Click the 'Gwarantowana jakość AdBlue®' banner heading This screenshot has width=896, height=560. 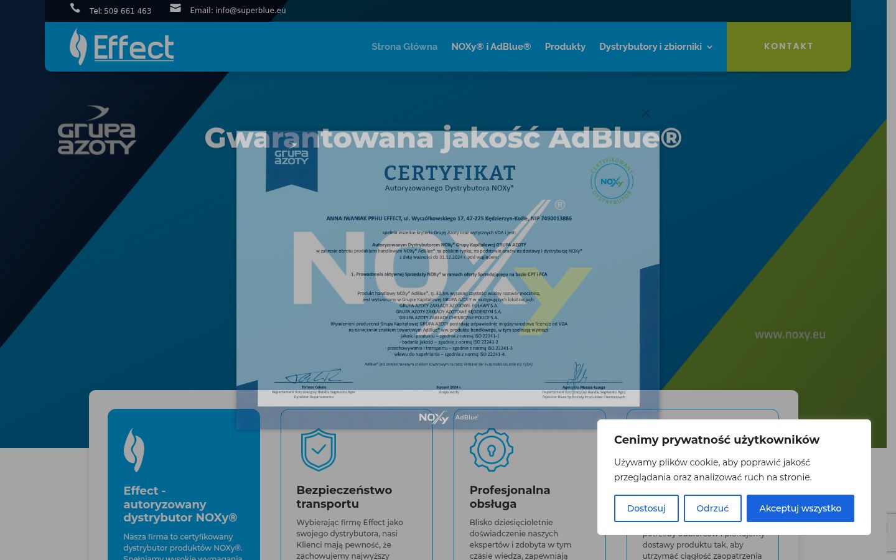click(443, 138)
